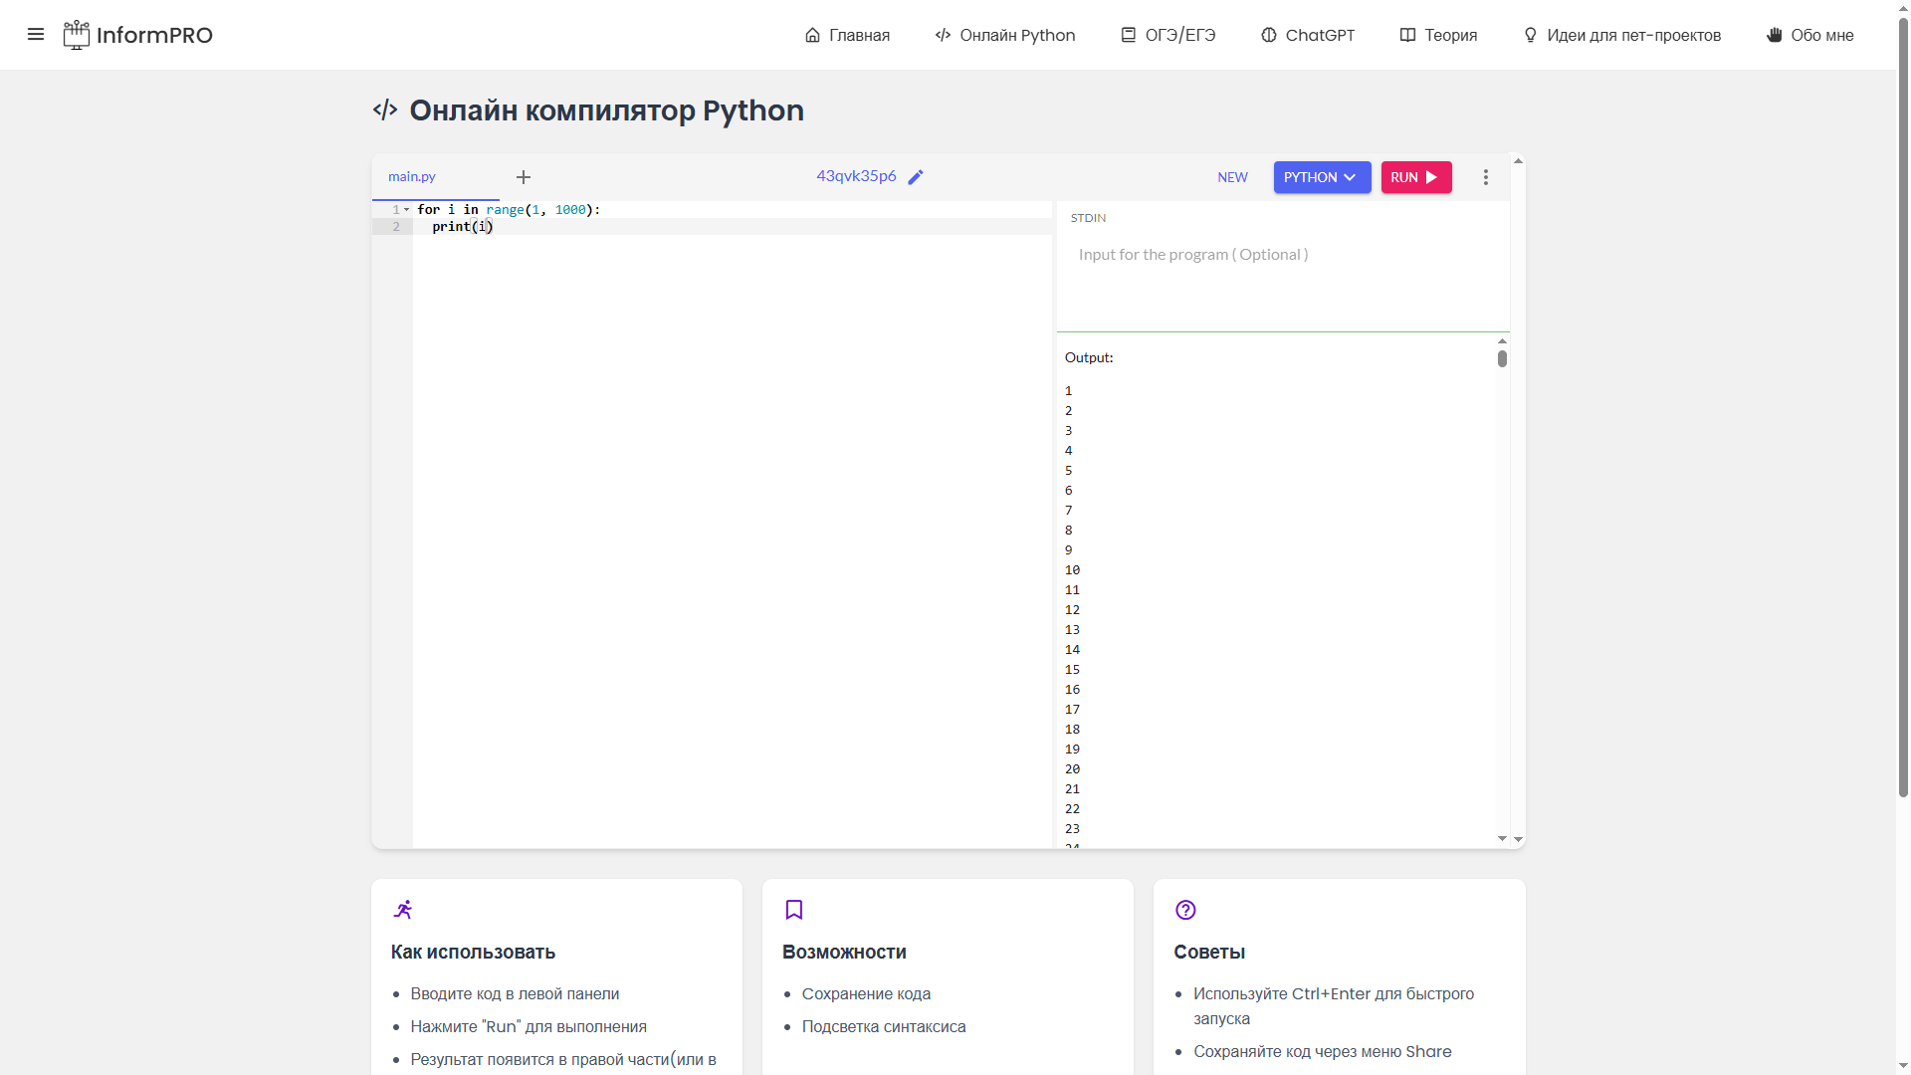
Task: Click the output scrollbar thumb
Action: point(1502,358)
